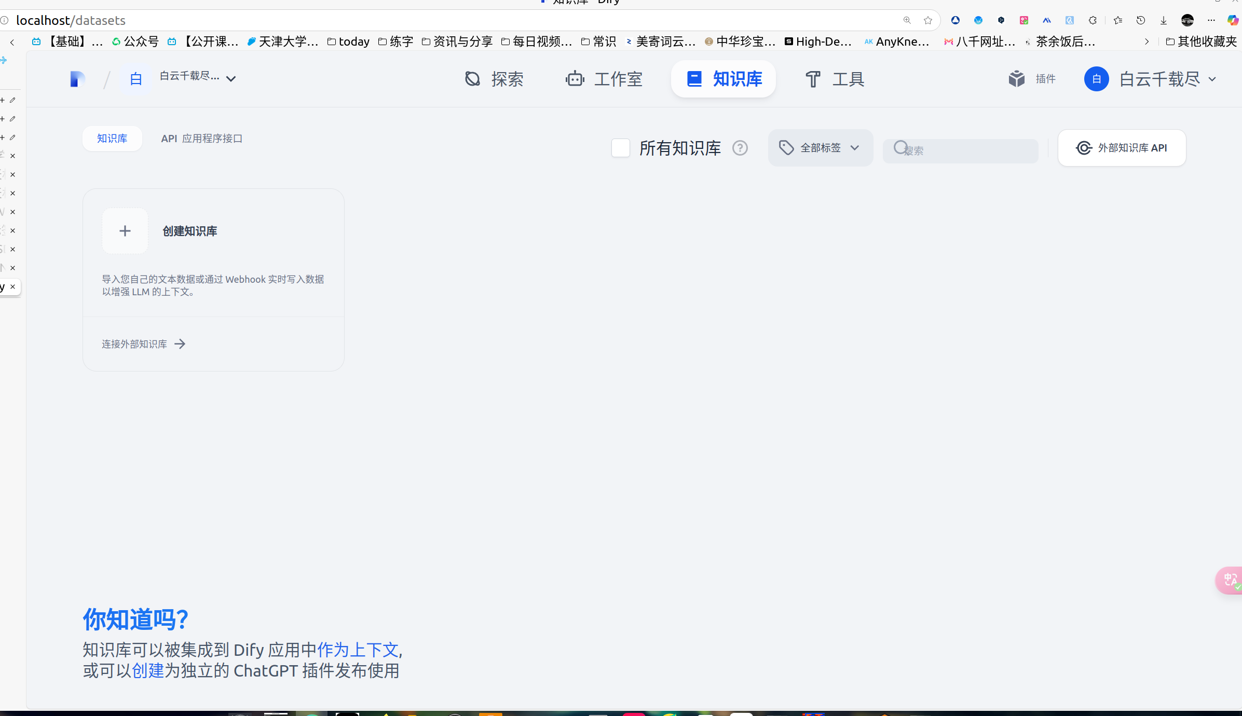Click the browser history icon
The width and height of the screenshot is (1242, 716).
click(1141, 20)
